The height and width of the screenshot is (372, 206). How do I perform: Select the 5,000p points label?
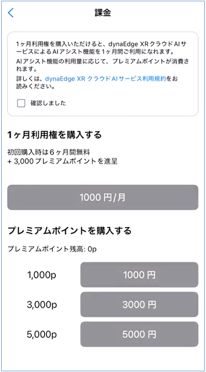(42, 335)
